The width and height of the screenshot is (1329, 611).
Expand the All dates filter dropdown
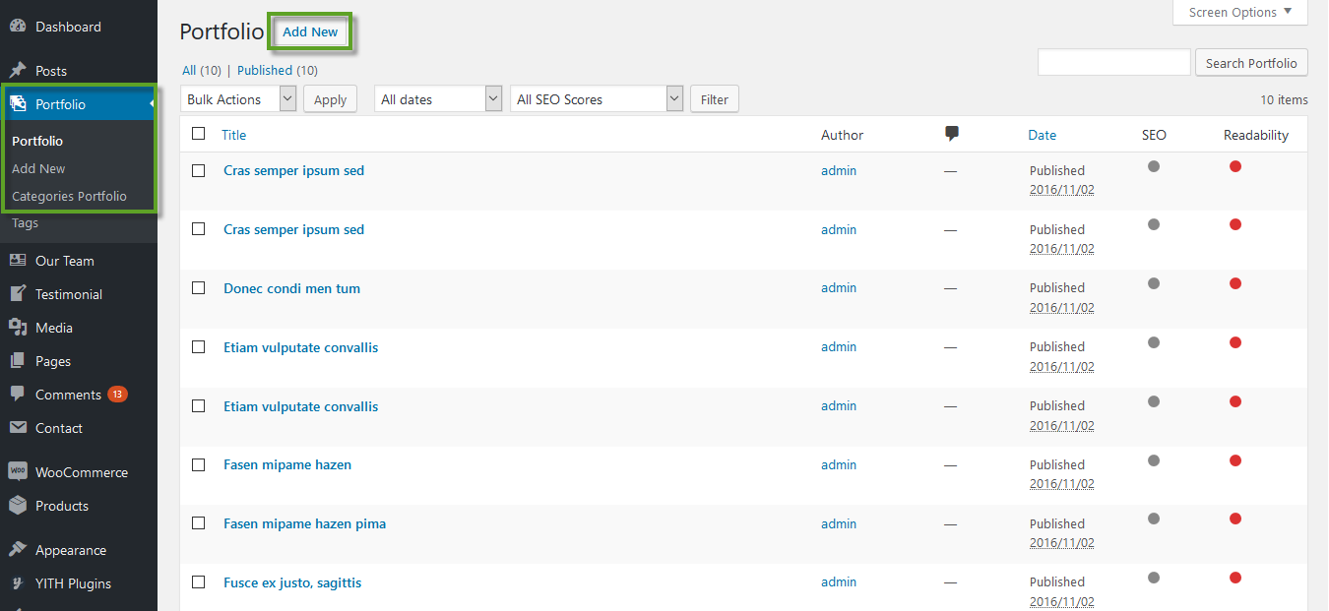(x=438, y=99)
